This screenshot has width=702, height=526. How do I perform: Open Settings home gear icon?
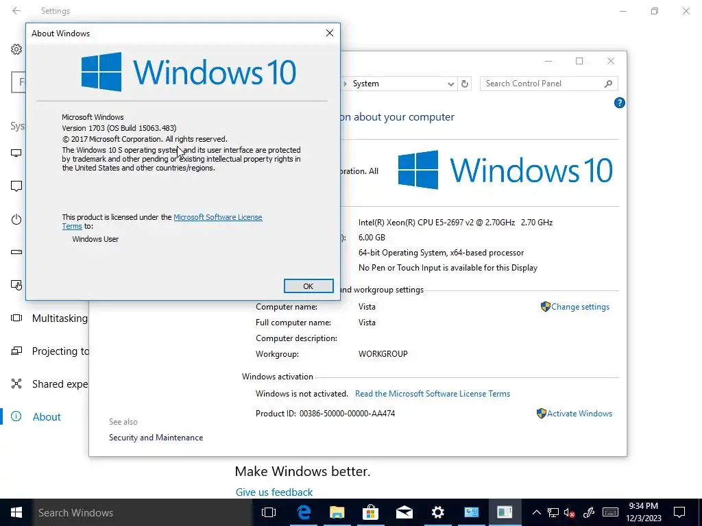pyautogui.click(x=16, y=49)
